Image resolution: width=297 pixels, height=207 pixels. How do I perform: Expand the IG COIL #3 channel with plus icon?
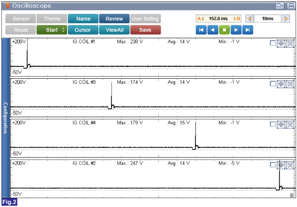point(281,84)
